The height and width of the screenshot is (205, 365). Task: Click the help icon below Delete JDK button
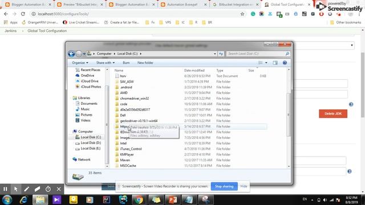[x=351, y=104]
